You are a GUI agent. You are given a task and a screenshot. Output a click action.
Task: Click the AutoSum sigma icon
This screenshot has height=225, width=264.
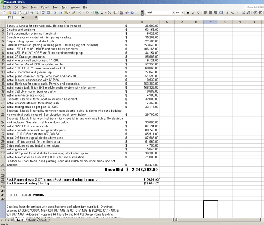pyautogui.click(x=102, y=13)
